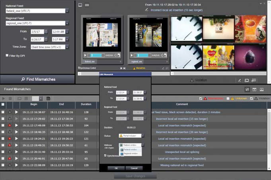Image resolution: width=271 pixels, height=180 pixels.
Task: Switch to grid-view layout icon
Action: pos(87,5)
